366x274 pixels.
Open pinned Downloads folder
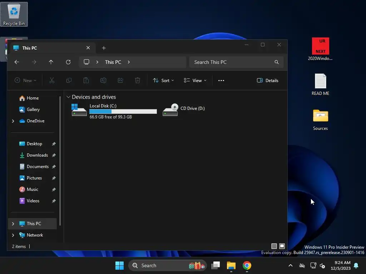(33, 155)
